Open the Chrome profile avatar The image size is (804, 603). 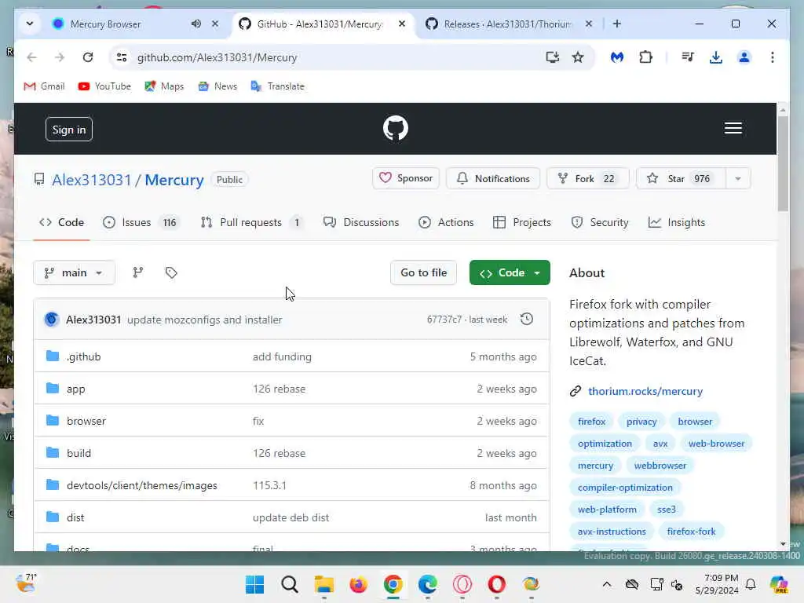coord(744,57)
